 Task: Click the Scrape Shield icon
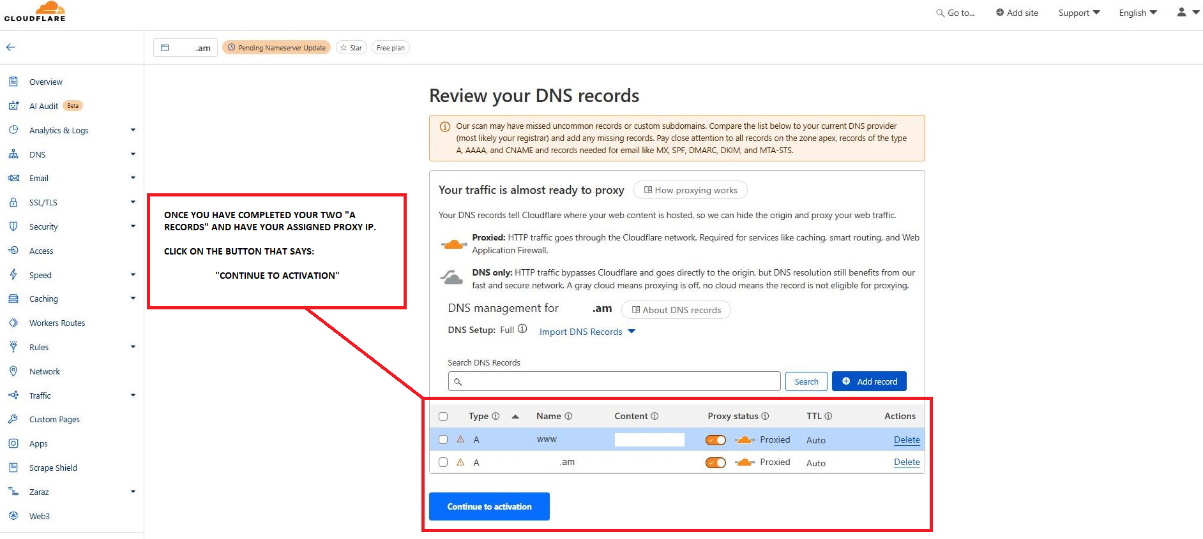pos(13,468)
